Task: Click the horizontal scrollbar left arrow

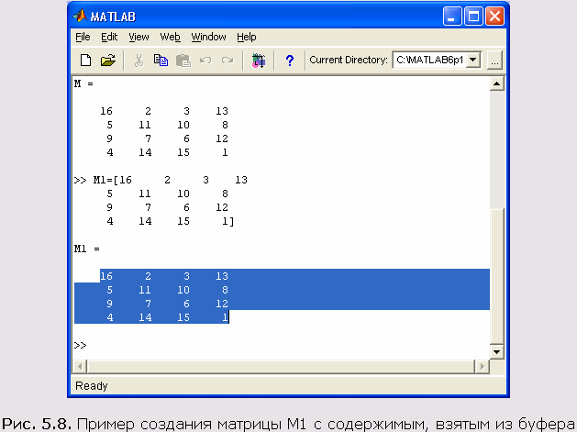Action: [80, 367]
